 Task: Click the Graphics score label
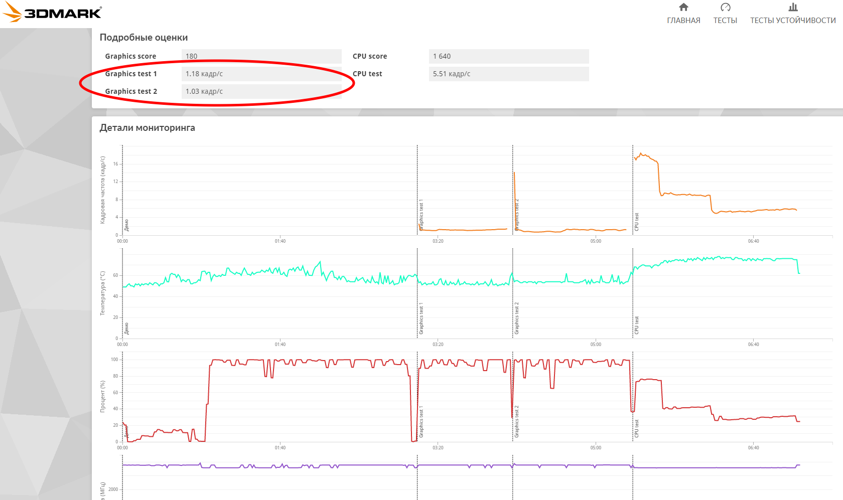130,56
